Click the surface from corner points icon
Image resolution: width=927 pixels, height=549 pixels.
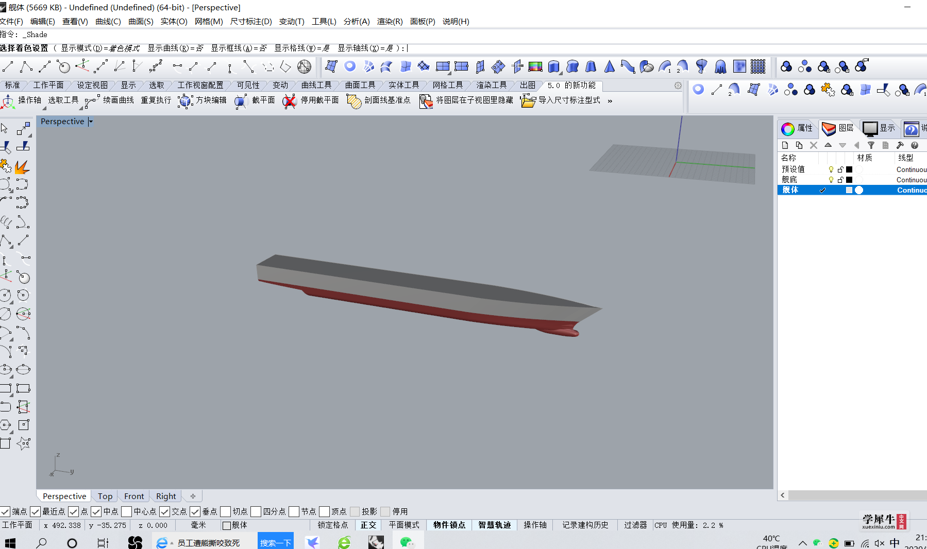(x=331, y=66)
